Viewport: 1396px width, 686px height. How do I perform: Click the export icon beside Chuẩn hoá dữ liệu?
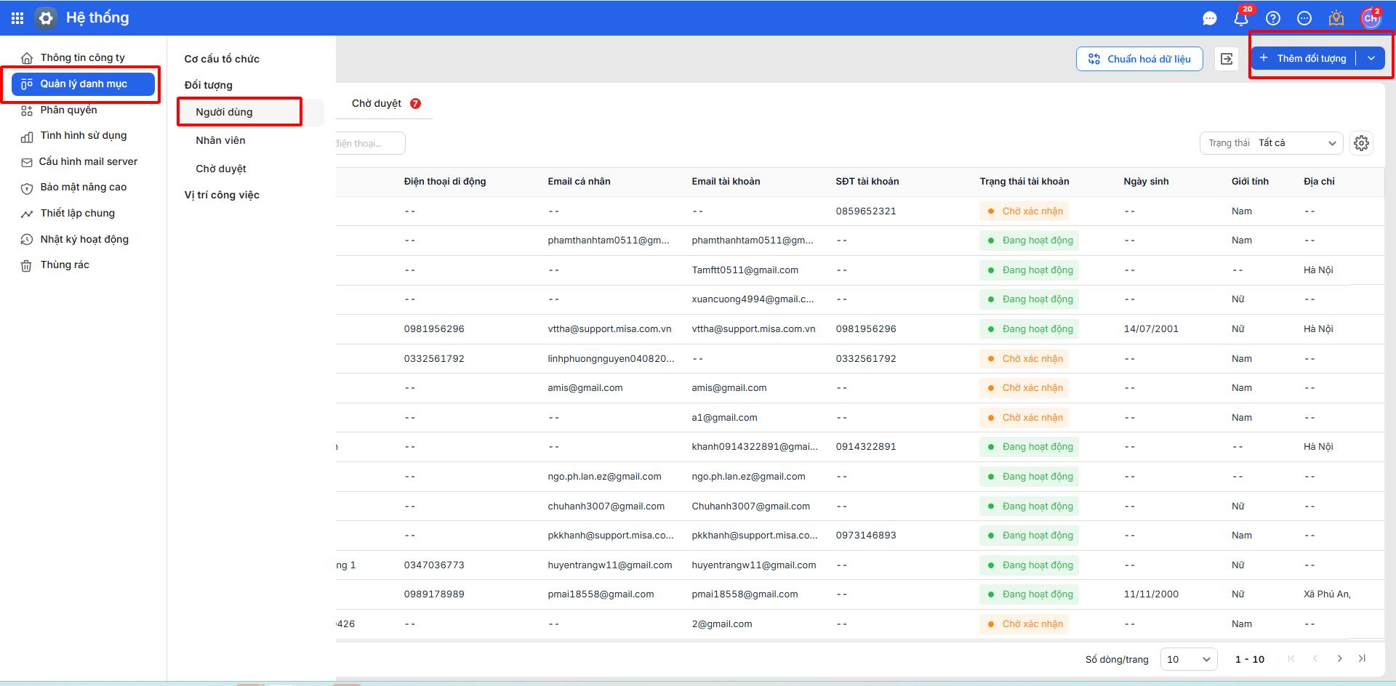pyautogui.click(x=1227, y=59)
